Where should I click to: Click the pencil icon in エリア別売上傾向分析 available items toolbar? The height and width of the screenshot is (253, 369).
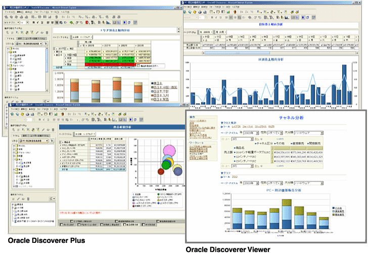(x=37, y=32)
